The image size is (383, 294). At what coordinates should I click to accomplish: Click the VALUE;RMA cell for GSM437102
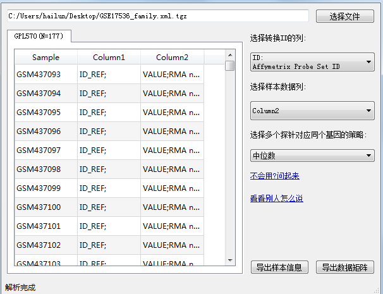coord(171,245)
